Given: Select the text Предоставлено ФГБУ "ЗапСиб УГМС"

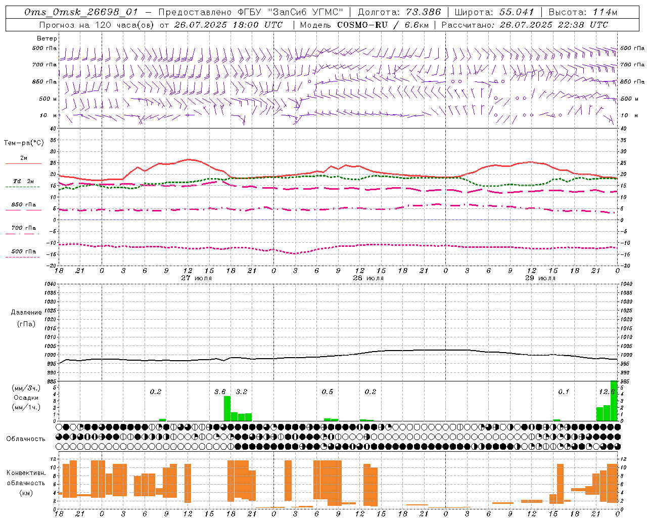Looking at the screenshot, I should pyautogui.click(x=251, y=12).
